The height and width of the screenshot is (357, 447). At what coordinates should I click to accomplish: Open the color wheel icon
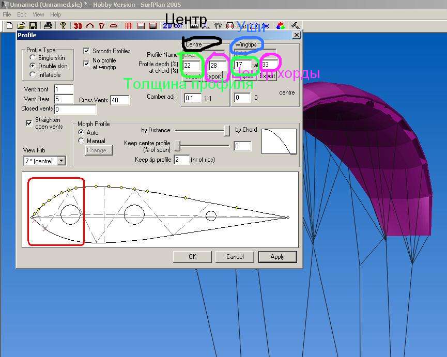tap(280, 25)
